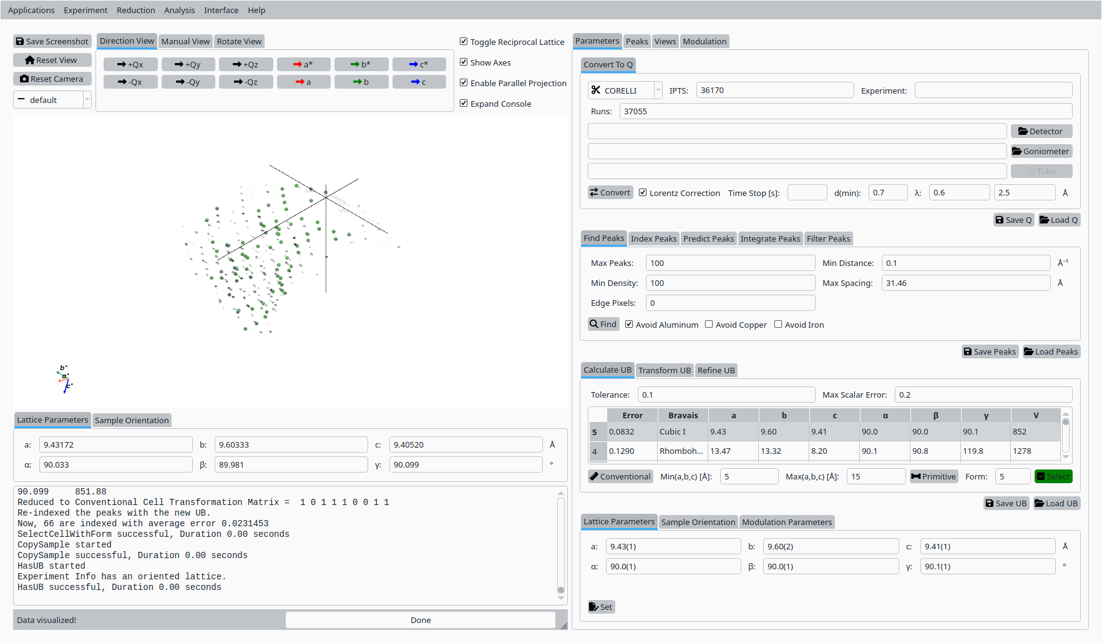Open the CORELLI instrument dropdown

(x=625, y=91)
